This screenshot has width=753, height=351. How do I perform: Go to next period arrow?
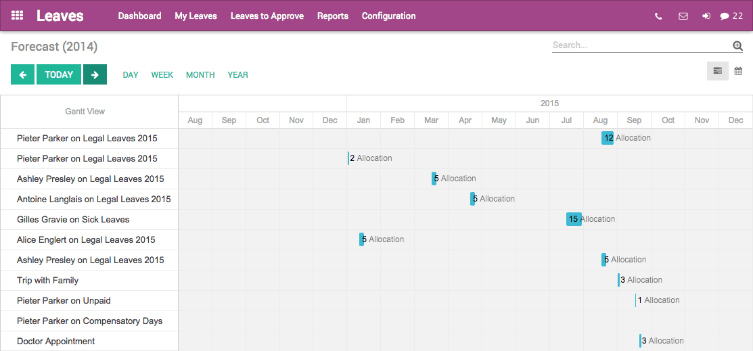pyautogui.click(x=95, y=74)
